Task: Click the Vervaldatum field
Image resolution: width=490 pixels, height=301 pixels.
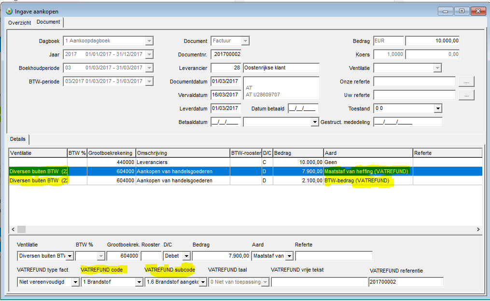Action: pyautogui.click(x=226, y=95)
